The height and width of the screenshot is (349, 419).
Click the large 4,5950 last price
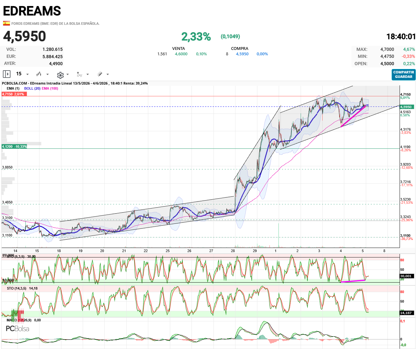pyautogui.click(x=24, y=36)
